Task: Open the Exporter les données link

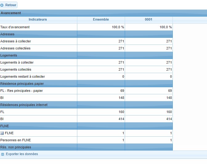Action: point(22,154)
